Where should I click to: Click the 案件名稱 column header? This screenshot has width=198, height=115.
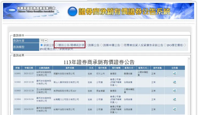click(70, 68)
